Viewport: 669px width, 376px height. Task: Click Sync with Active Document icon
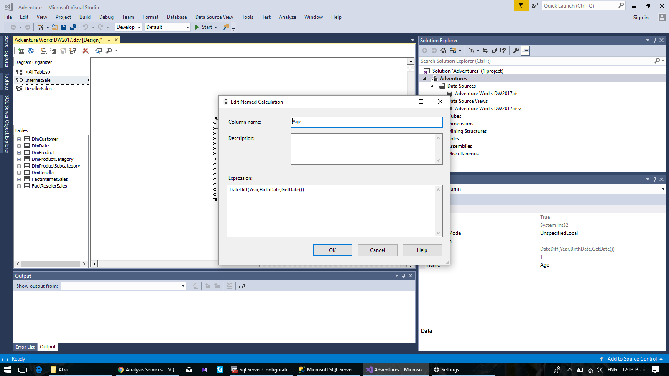[485, 51]
